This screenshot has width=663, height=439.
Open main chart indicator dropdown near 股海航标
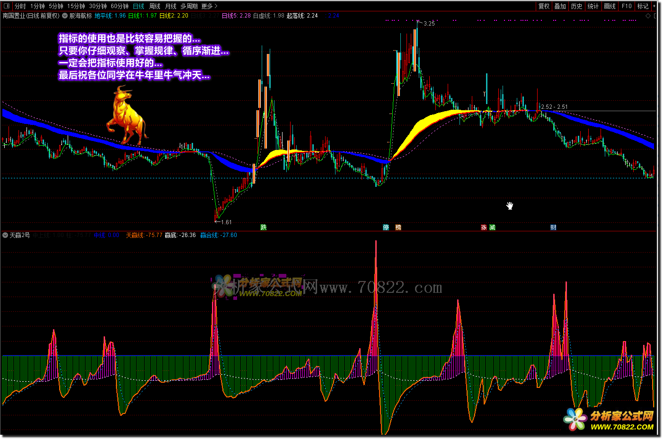coord(65,16)
